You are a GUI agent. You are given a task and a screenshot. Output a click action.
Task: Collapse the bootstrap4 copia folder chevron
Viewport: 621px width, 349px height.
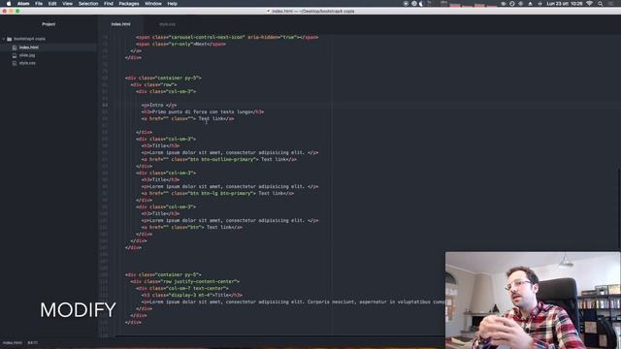point(4,39)
